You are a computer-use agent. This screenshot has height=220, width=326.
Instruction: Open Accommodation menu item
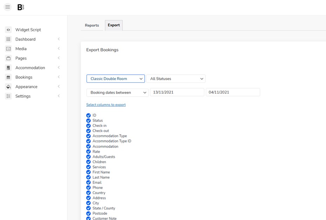(30, 68)
